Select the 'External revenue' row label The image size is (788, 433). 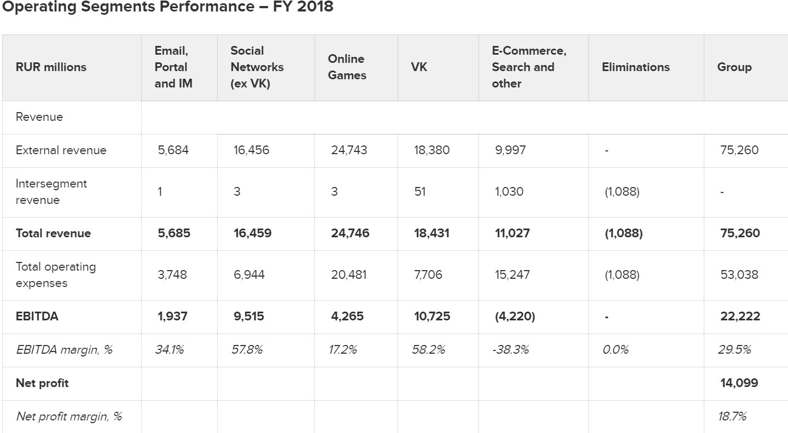61,150
